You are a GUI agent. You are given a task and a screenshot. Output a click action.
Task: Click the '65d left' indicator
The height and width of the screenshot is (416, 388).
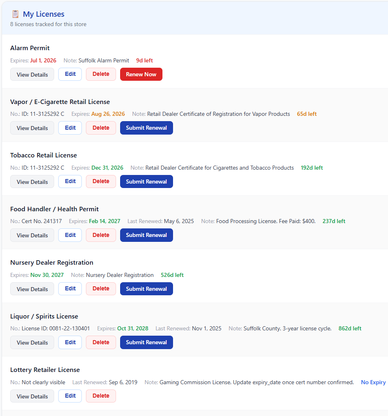click(x=307, y=114)
